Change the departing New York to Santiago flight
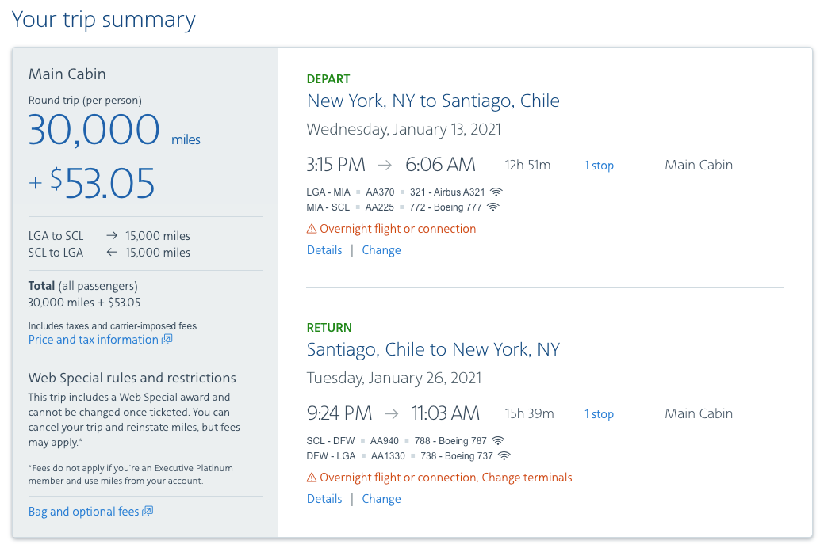 [381, 250]
